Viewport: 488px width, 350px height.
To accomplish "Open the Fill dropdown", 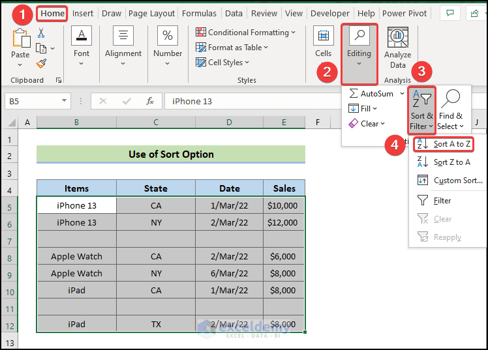I will [363, 108].
